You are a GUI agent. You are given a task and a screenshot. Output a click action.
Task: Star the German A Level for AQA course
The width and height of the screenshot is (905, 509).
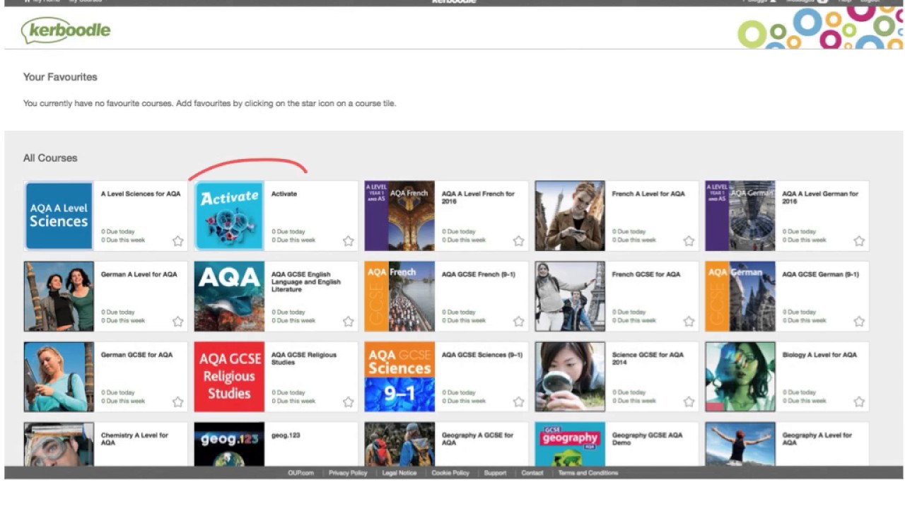178,322
